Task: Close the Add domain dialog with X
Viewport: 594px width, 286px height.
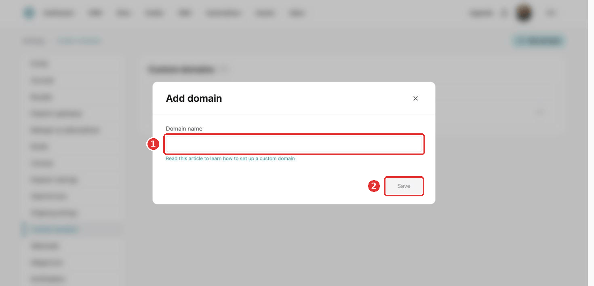Action: point(415,99)
